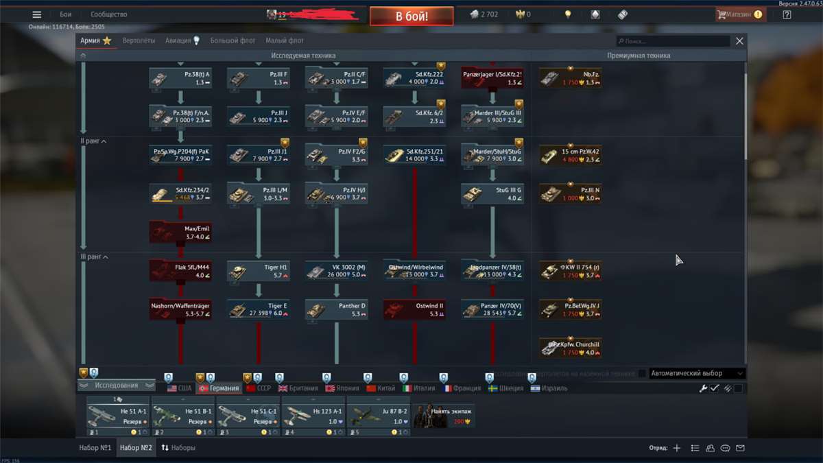Enable the checkbox beside the camouflage icon

[737, 388]
